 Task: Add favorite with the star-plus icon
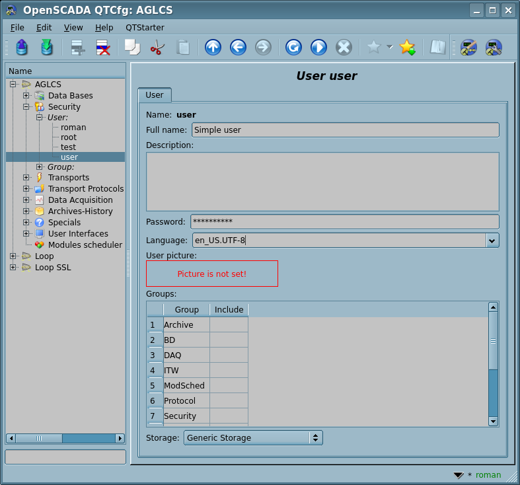(x=407, y=48)
